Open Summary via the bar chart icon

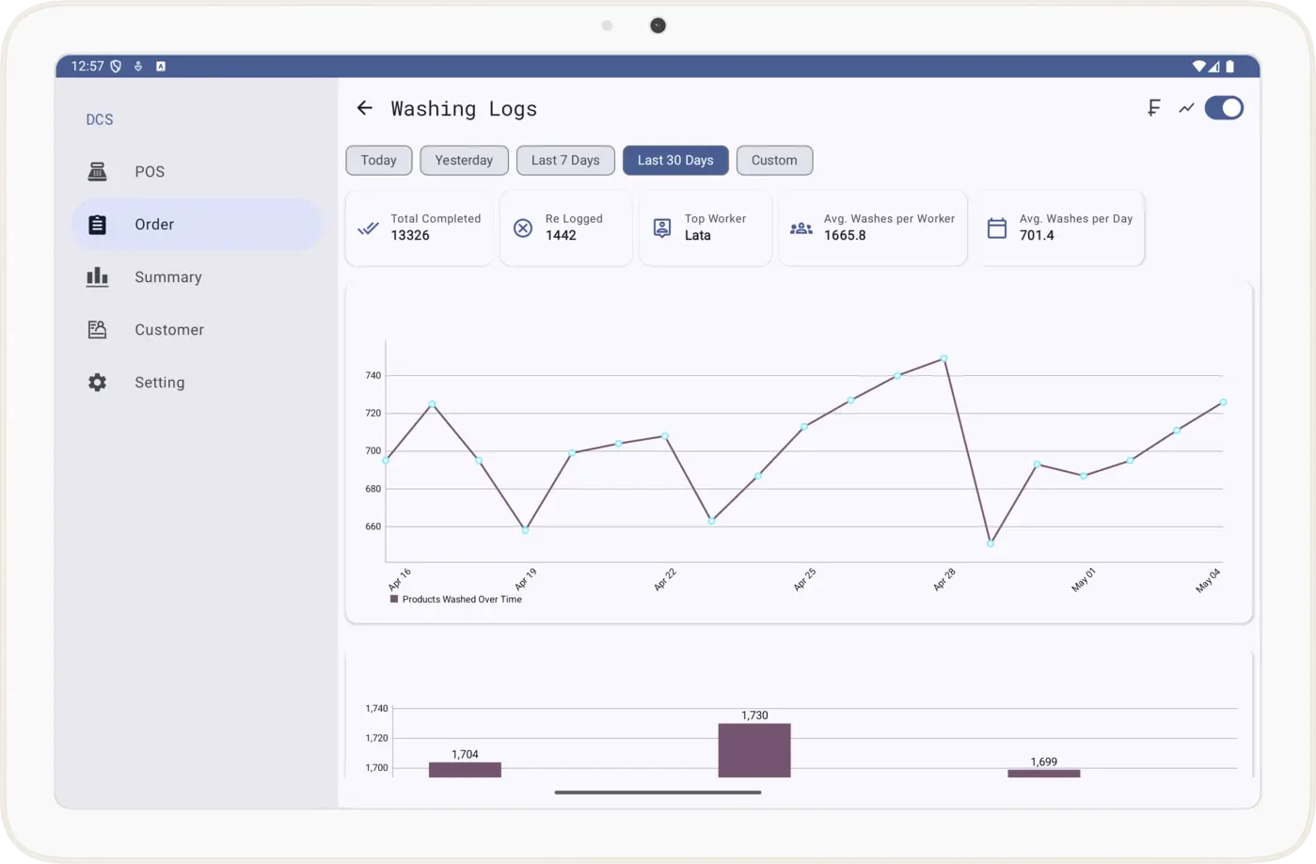(97, 276)
